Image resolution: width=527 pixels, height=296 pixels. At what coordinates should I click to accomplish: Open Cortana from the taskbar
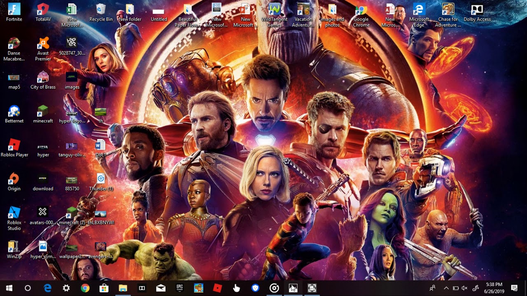click(28, 288)
